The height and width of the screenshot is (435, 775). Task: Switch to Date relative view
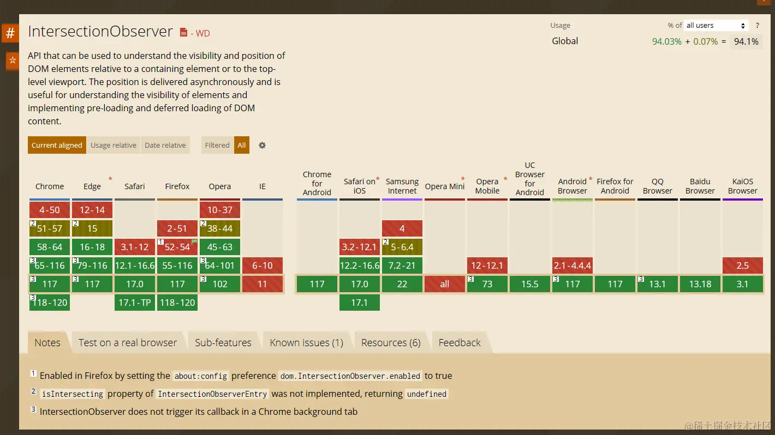[165, 145]
